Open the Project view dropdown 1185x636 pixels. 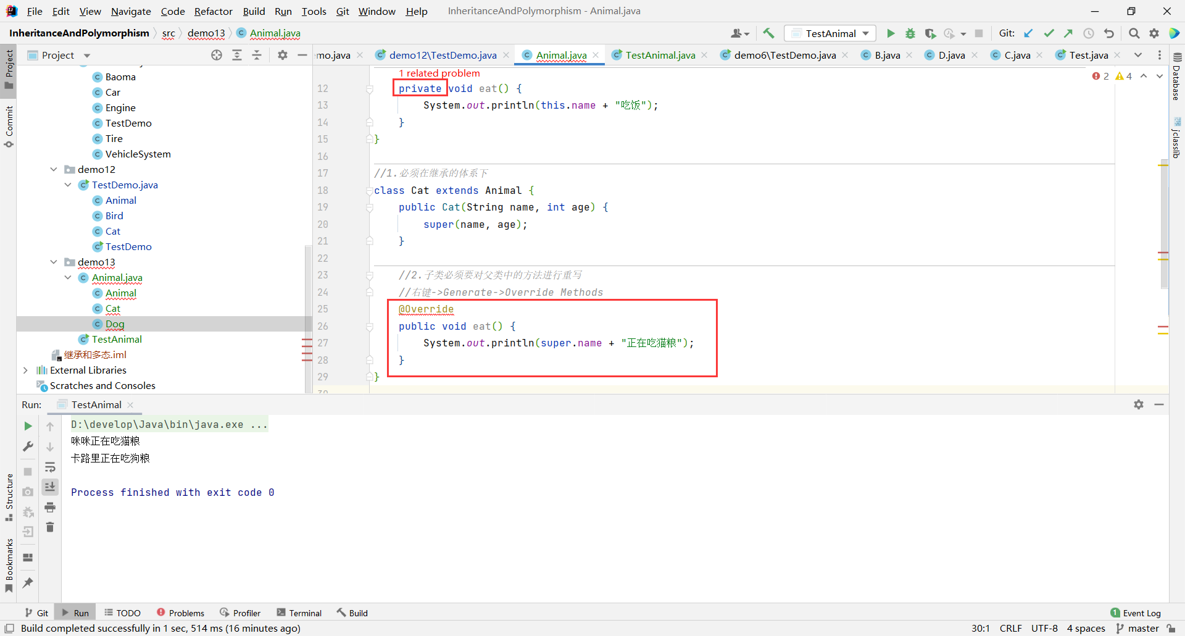87,56
